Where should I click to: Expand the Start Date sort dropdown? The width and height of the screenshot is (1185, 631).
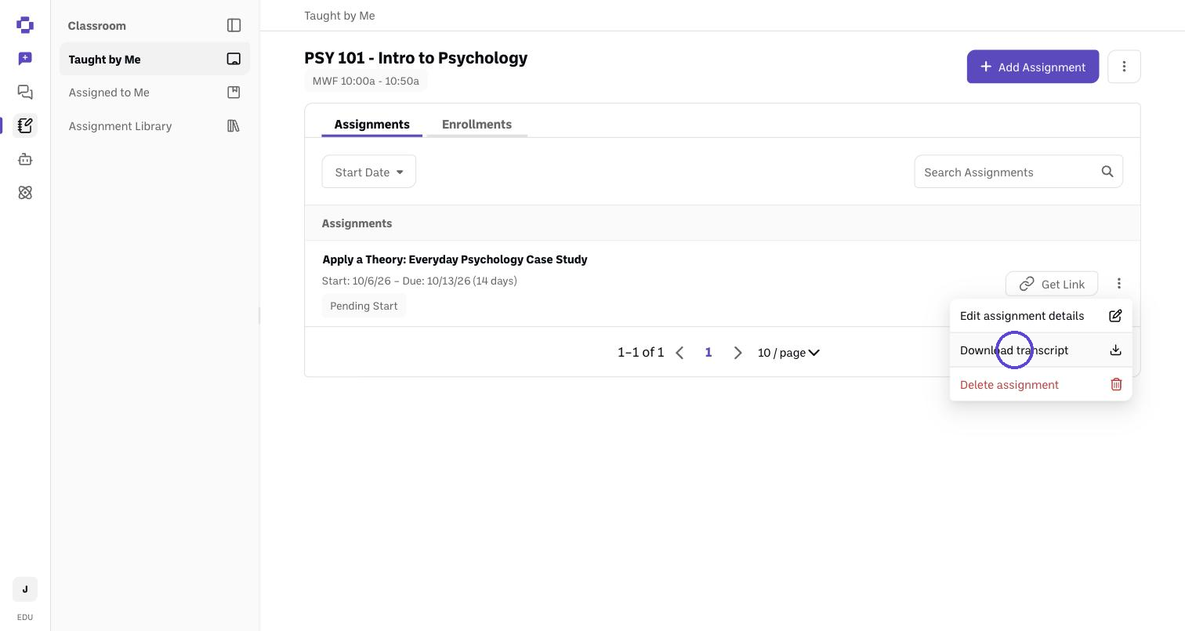(x=368, y=172)
